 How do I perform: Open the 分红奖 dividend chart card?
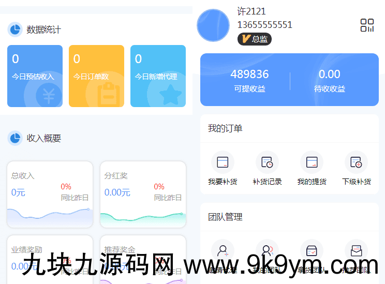click(143, 194)
